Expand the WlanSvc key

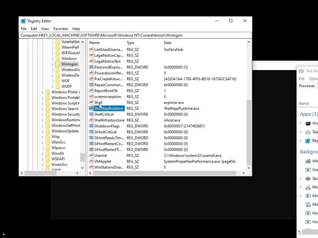42,143
